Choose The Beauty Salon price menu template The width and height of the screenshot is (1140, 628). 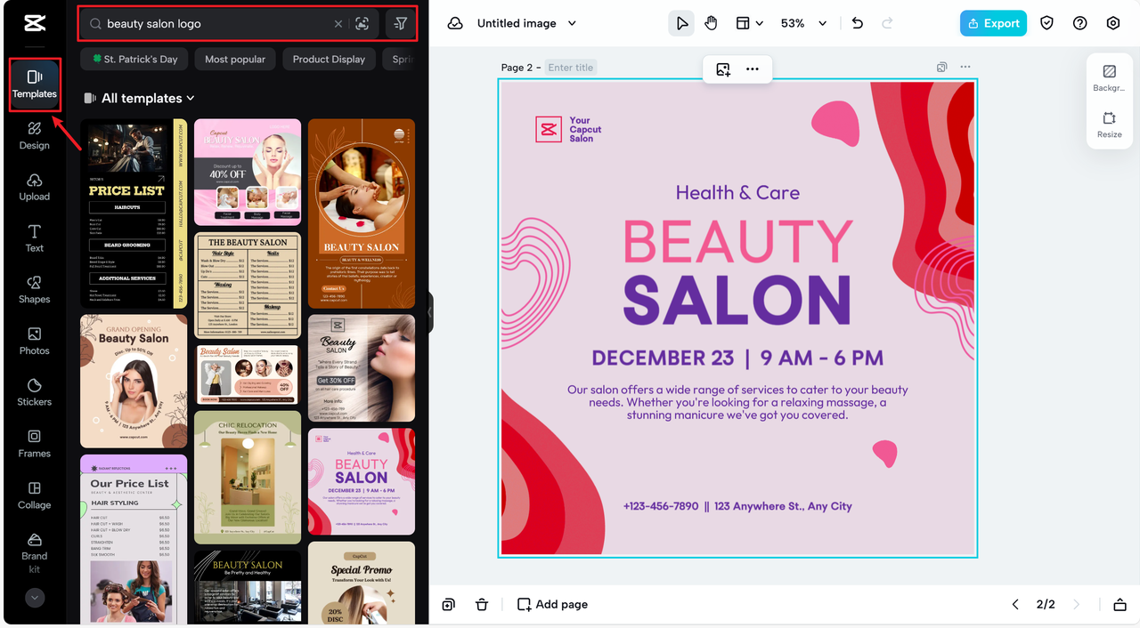click(x=248, y=286)
